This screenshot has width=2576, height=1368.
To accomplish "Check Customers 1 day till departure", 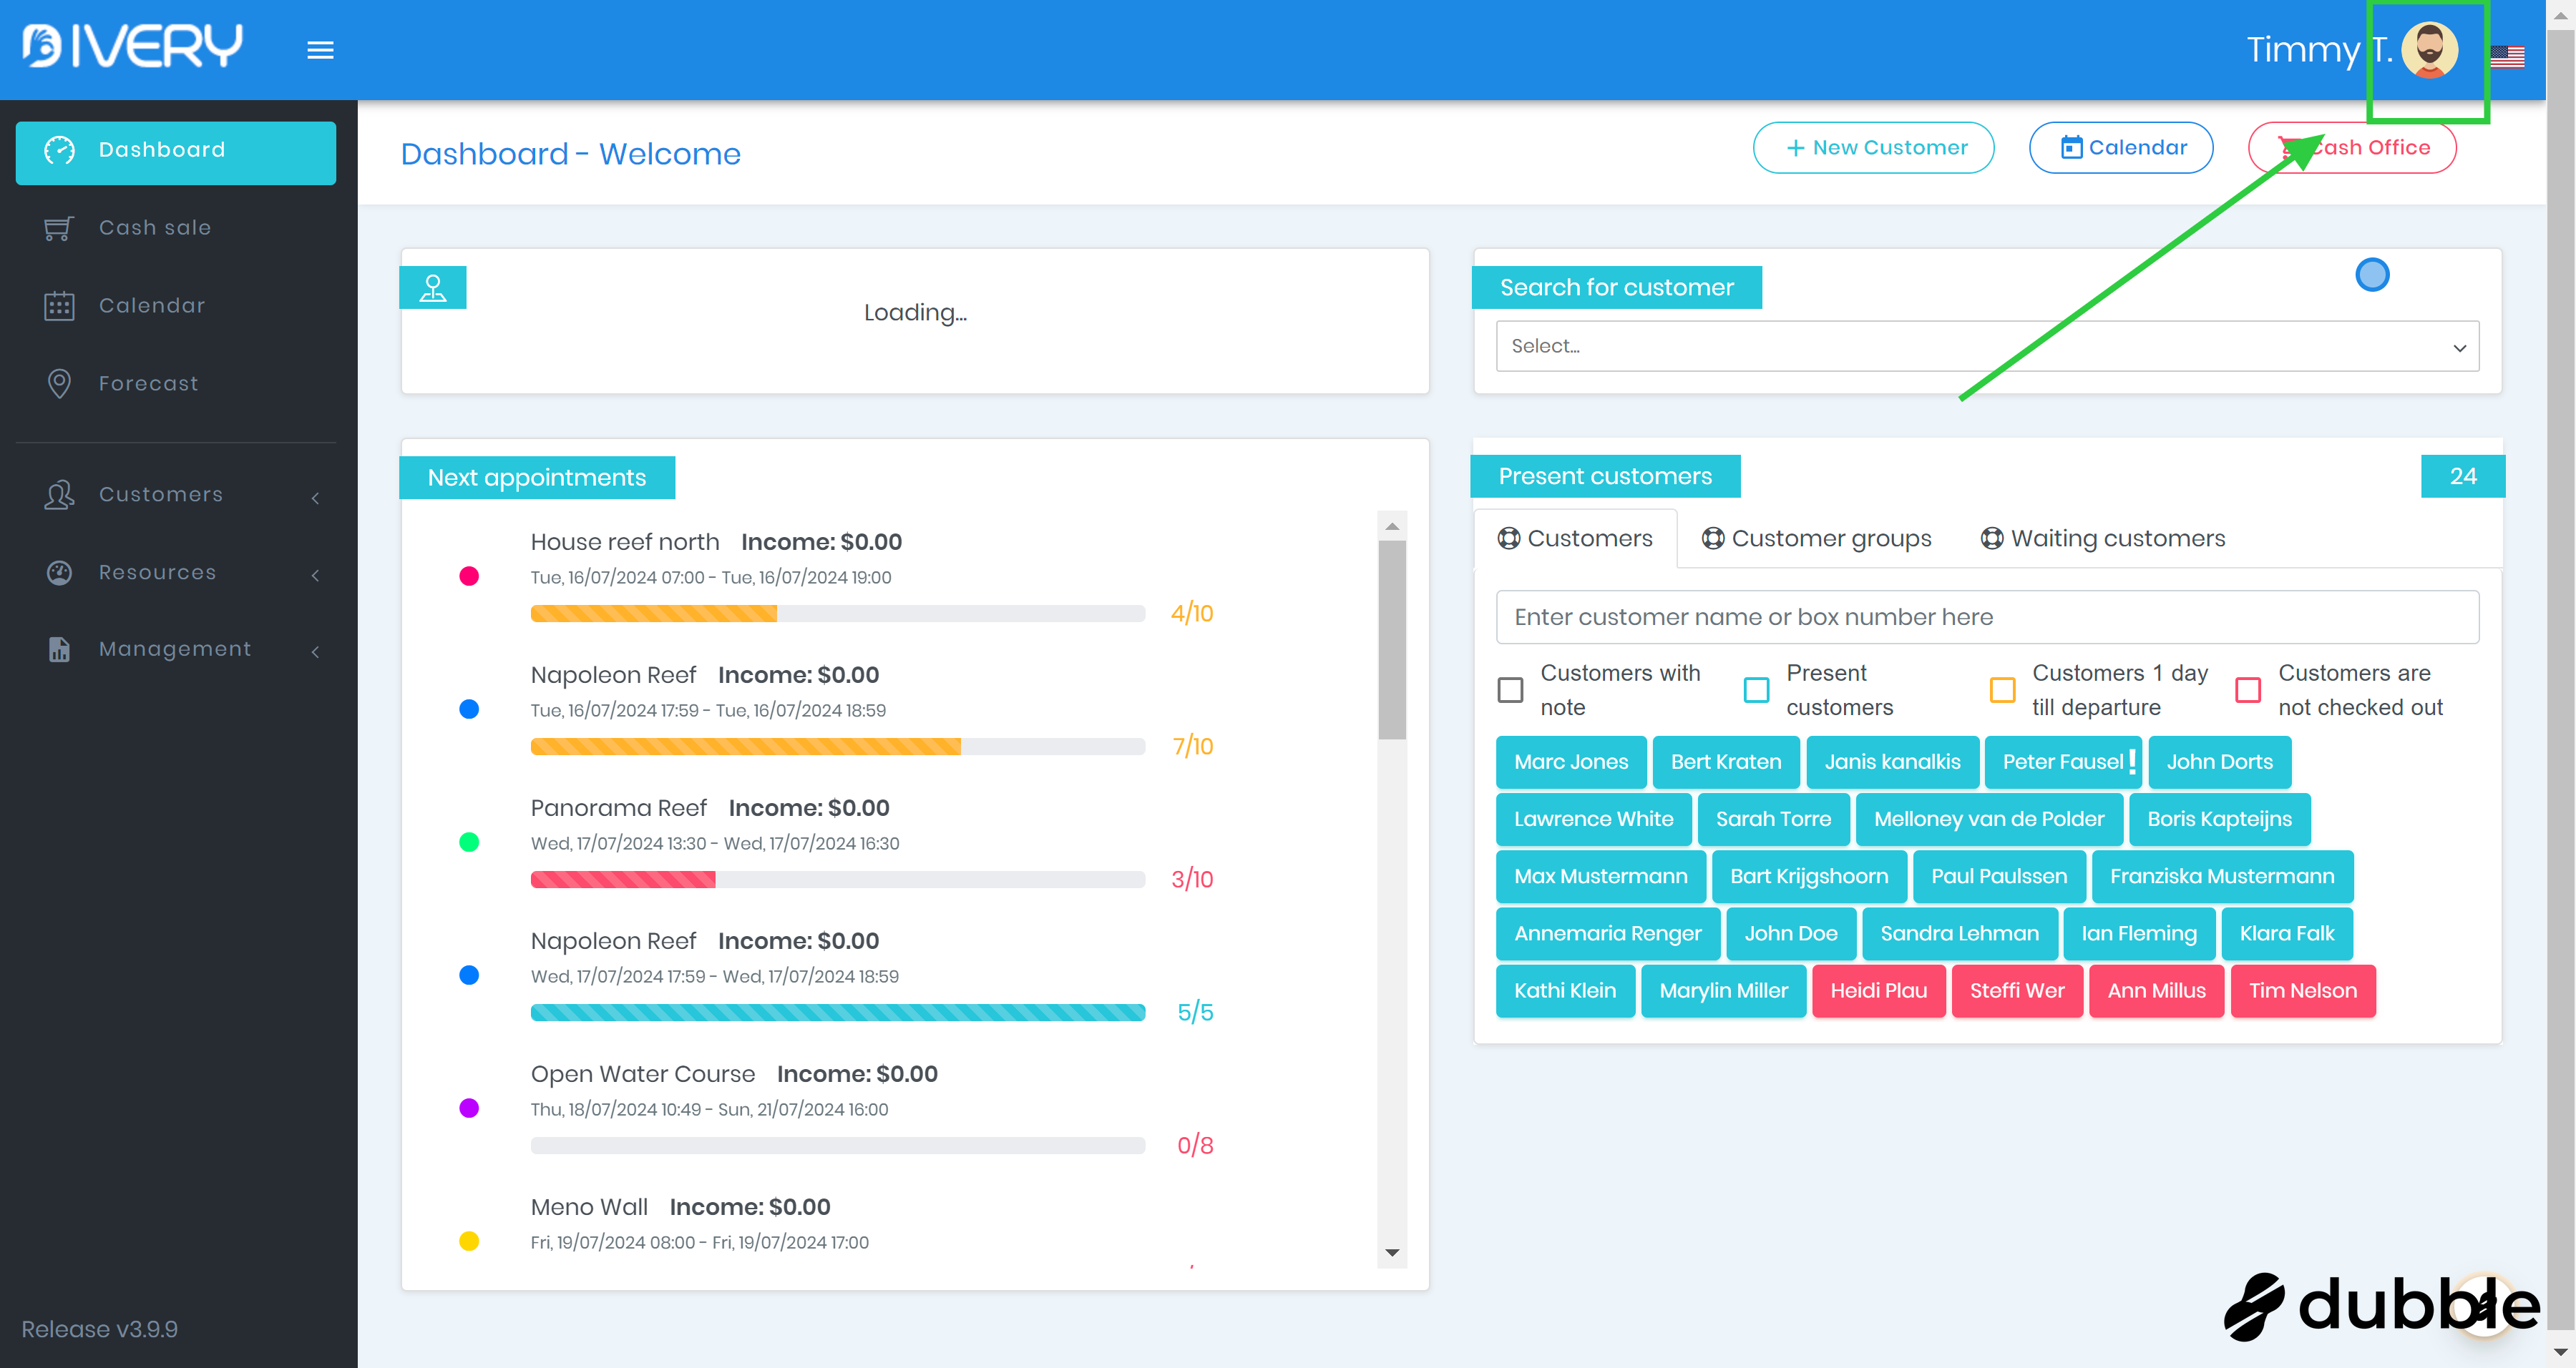I will coord(2002,689).
